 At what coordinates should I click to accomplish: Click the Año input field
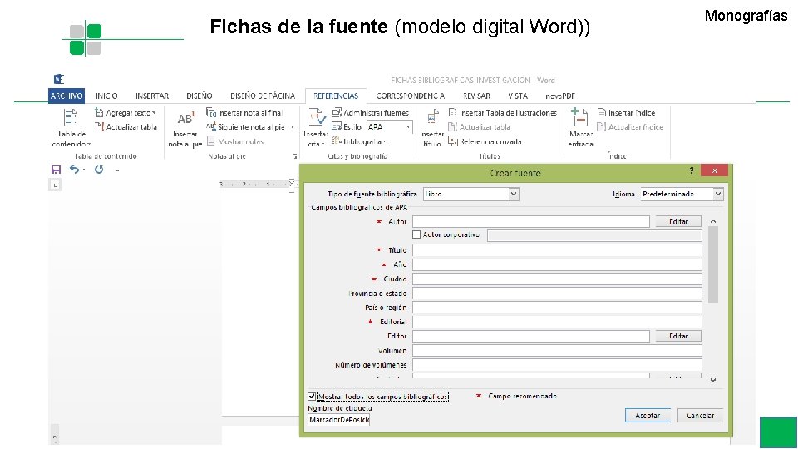click(x=557, y=264)
